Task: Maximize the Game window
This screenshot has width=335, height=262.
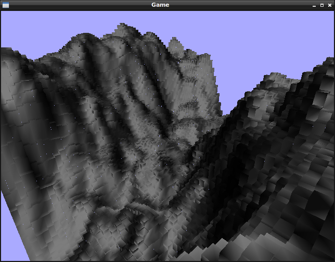Action: tap(322, 5)
